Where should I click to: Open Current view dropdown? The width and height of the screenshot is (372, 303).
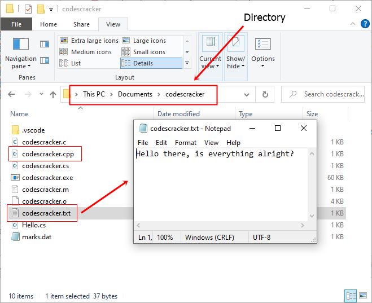(210, 56)
